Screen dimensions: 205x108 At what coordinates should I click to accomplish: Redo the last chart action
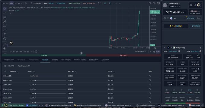click(120, 3)
